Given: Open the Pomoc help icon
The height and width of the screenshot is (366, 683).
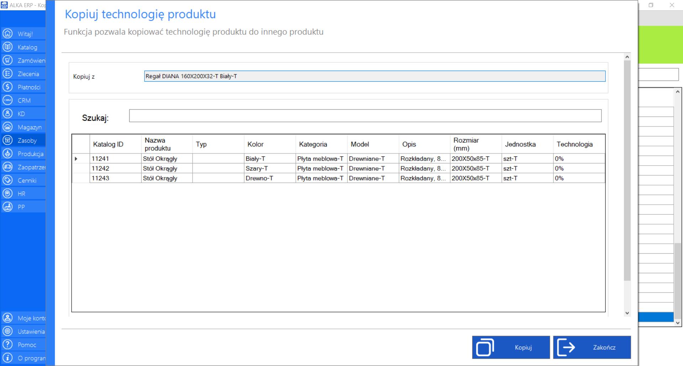Looking at the screenshot, I should pos(7,345).
